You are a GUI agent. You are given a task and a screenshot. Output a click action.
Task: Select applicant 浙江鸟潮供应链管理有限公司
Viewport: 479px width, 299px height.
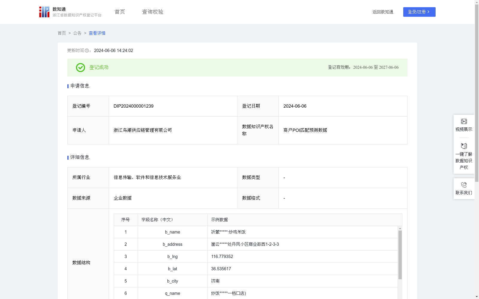(x=143, y=130)
